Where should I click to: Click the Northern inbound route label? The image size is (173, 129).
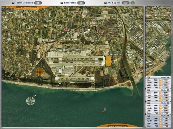[x=26, y=7]
